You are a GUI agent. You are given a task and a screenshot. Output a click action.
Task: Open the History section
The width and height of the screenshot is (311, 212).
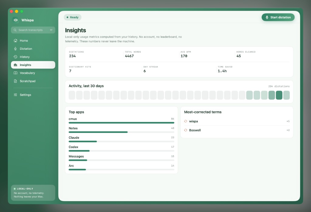33,57
